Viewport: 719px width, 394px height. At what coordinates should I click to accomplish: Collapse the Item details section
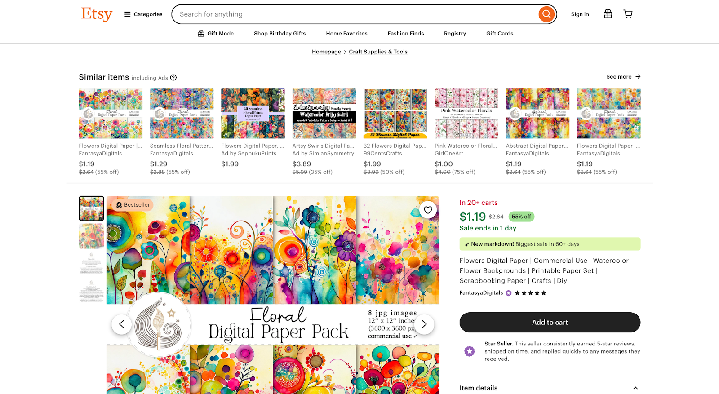635,388
